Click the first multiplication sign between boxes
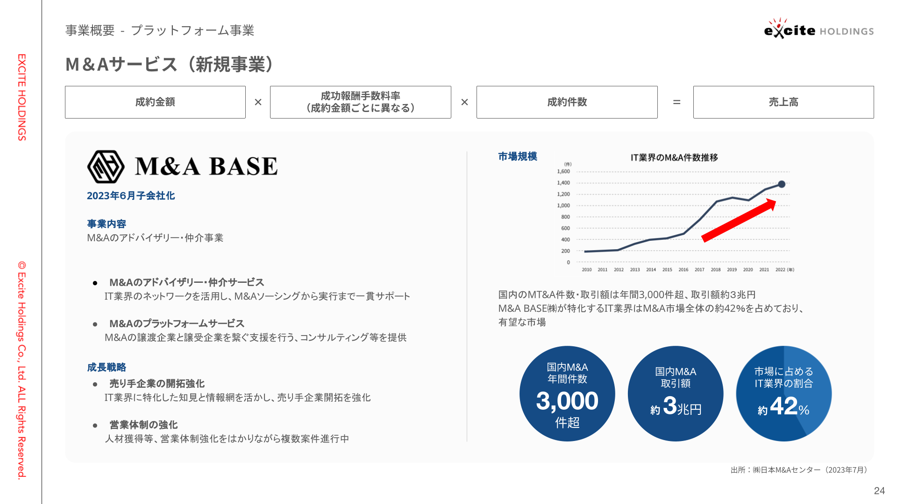 258,102
